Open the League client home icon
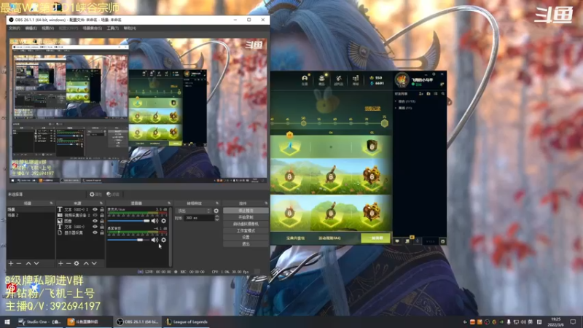 point(305,79)
